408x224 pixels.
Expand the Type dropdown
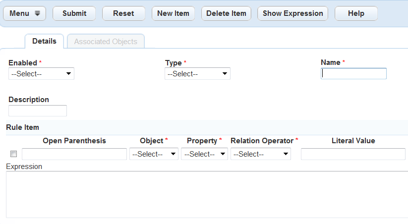197,74
